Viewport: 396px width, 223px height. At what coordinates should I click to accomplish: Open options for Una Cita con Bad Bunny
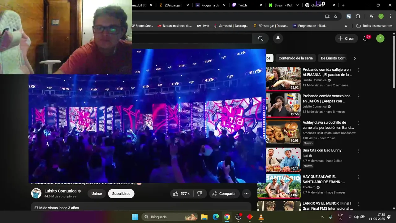(x=359, y=151)
